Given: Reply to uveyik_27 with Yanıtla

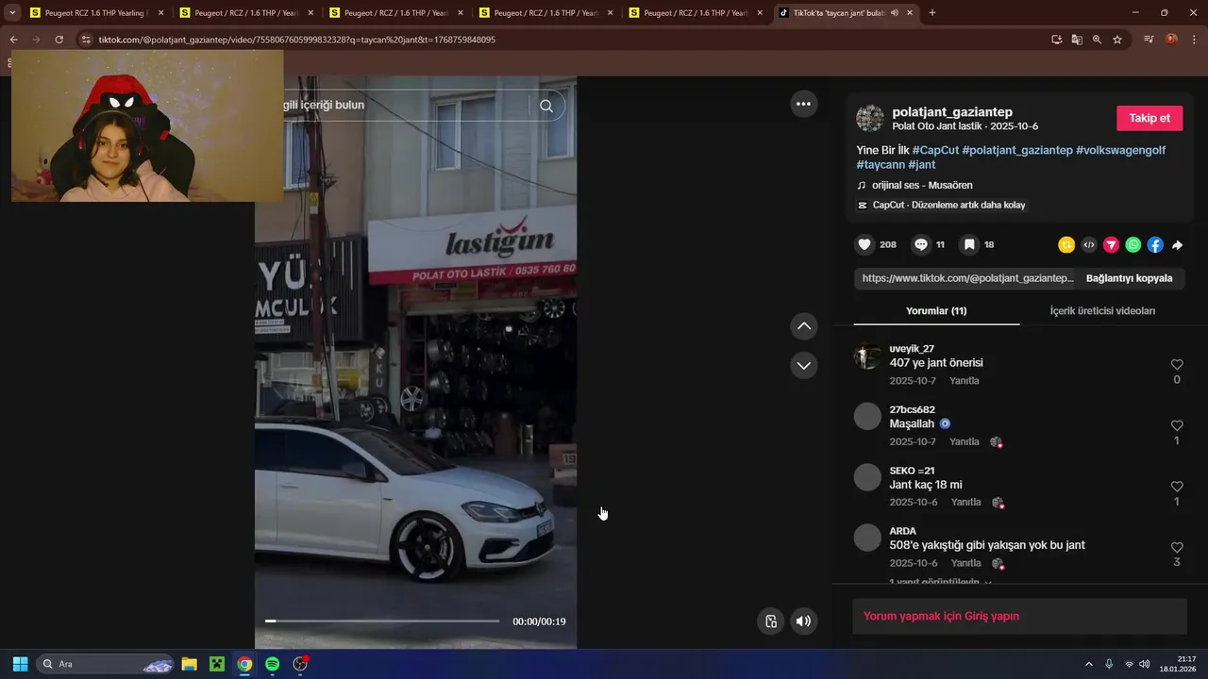Looking at the screenshot, I should [x=964, y=381].
